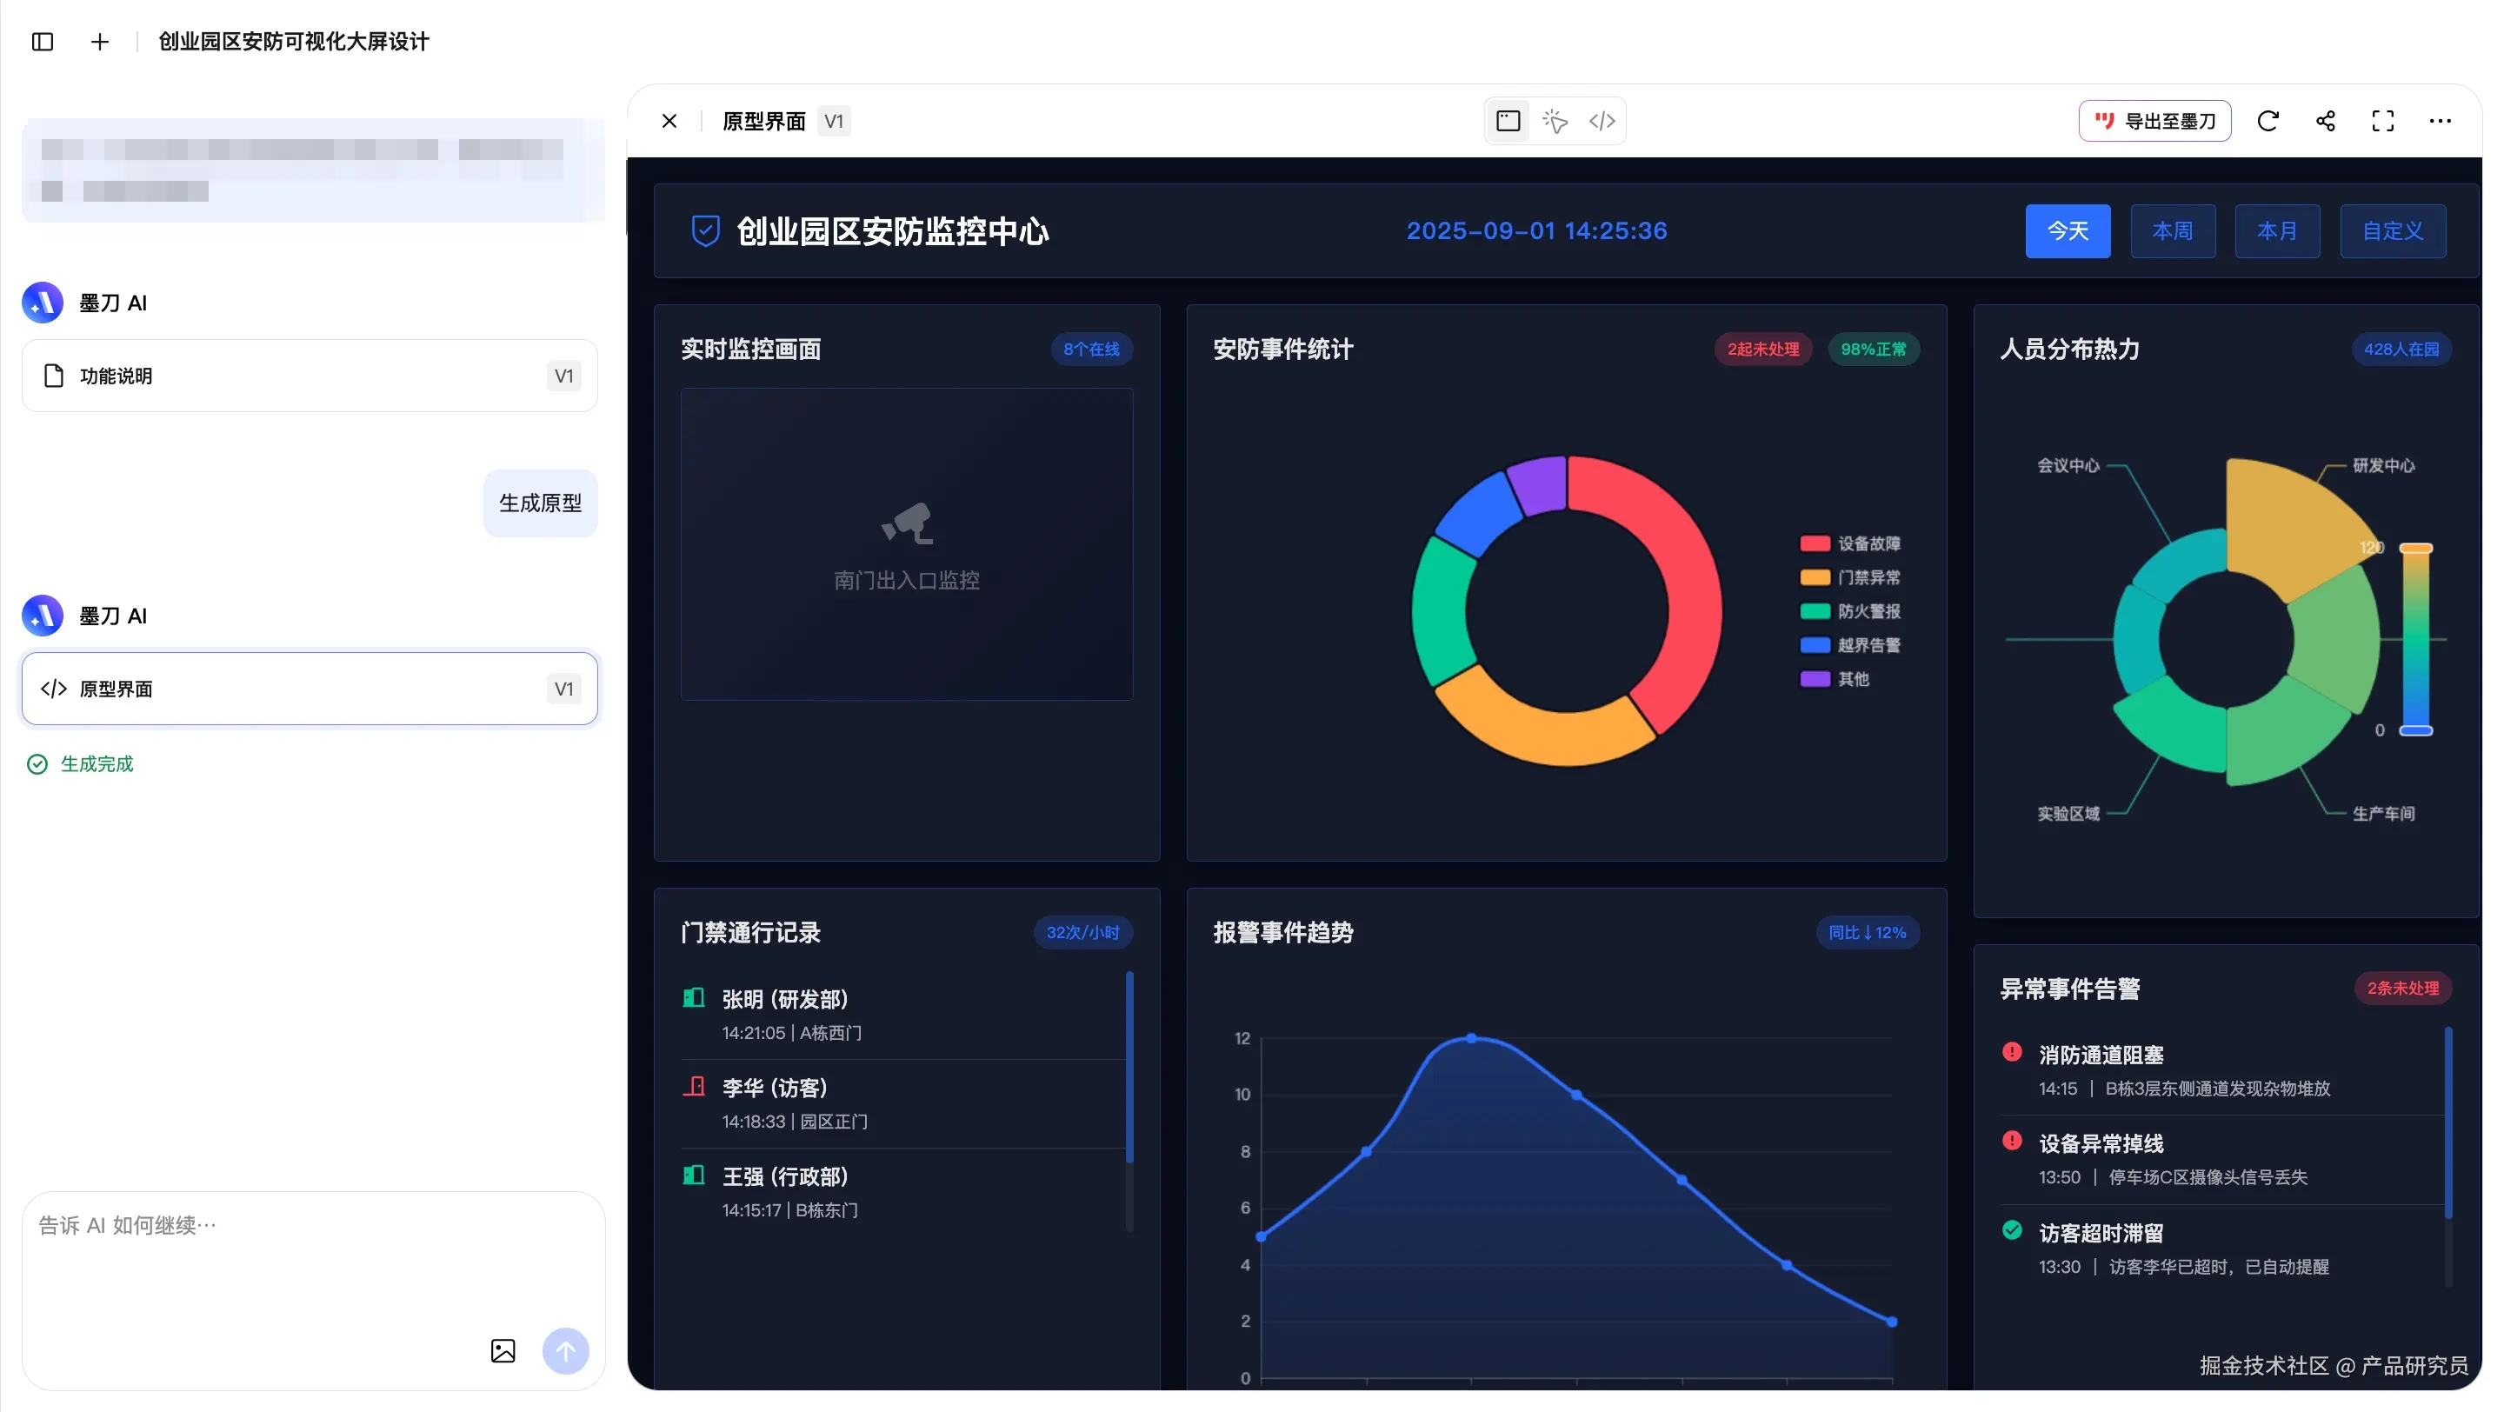Click the plus icon for new chat
Viewport: 2504px width, 1412px height.
tap(99, 42)
